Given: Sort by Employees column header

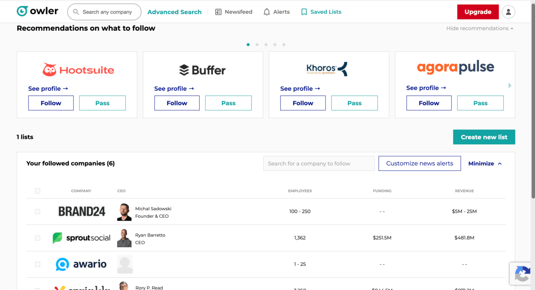Looking at the screenshot, I should [x=300, y=191].
